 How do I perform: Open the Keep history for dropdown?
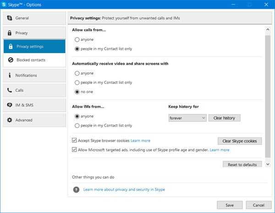[187, 118]
